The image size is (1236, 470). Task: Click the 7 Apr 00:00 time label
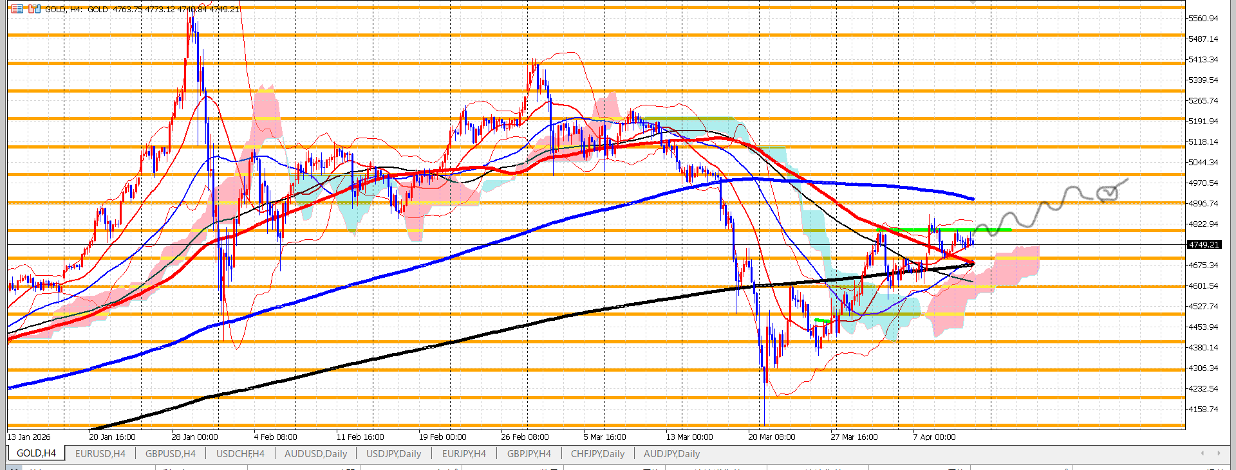934,437
